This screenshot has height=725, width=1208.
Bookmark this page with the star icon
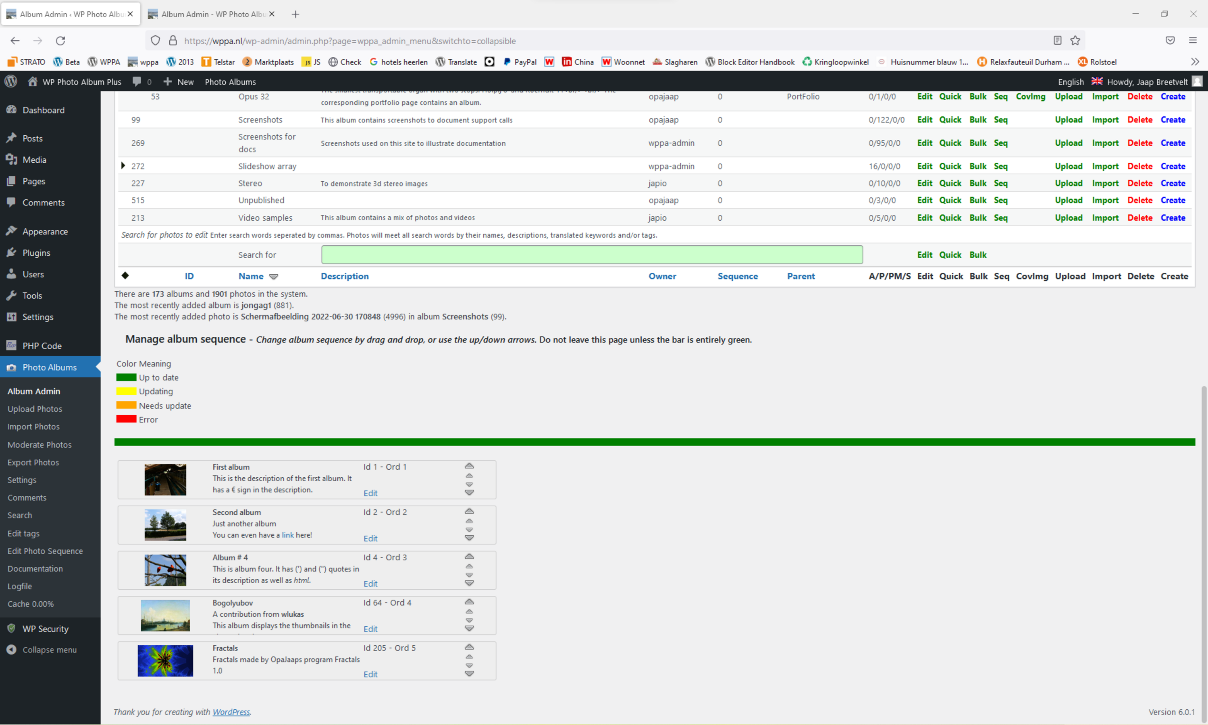coord(1075,41)
